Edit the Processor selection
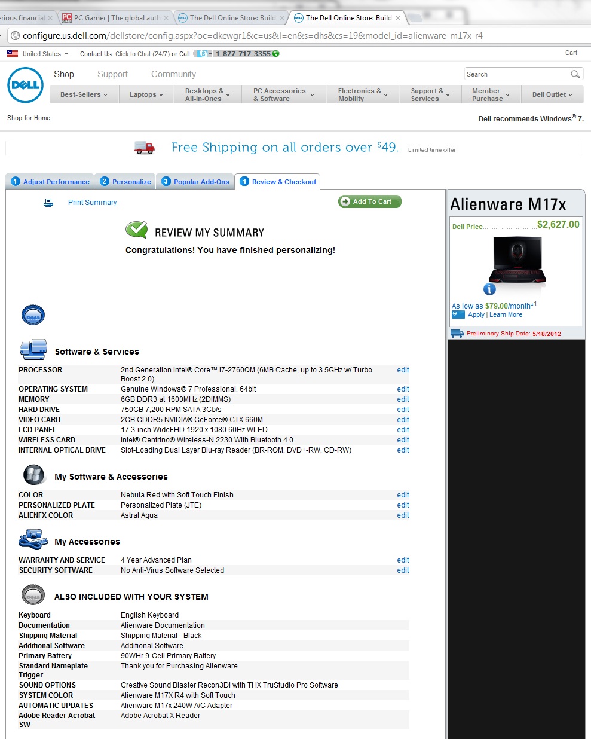 [x=403, y=370]
